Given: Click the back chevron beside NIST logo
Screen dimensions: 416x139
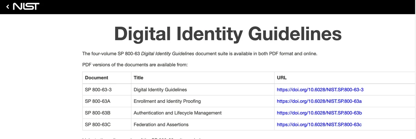Looking at the screenshot, I should pyautogui.click(x=8, y=6).
